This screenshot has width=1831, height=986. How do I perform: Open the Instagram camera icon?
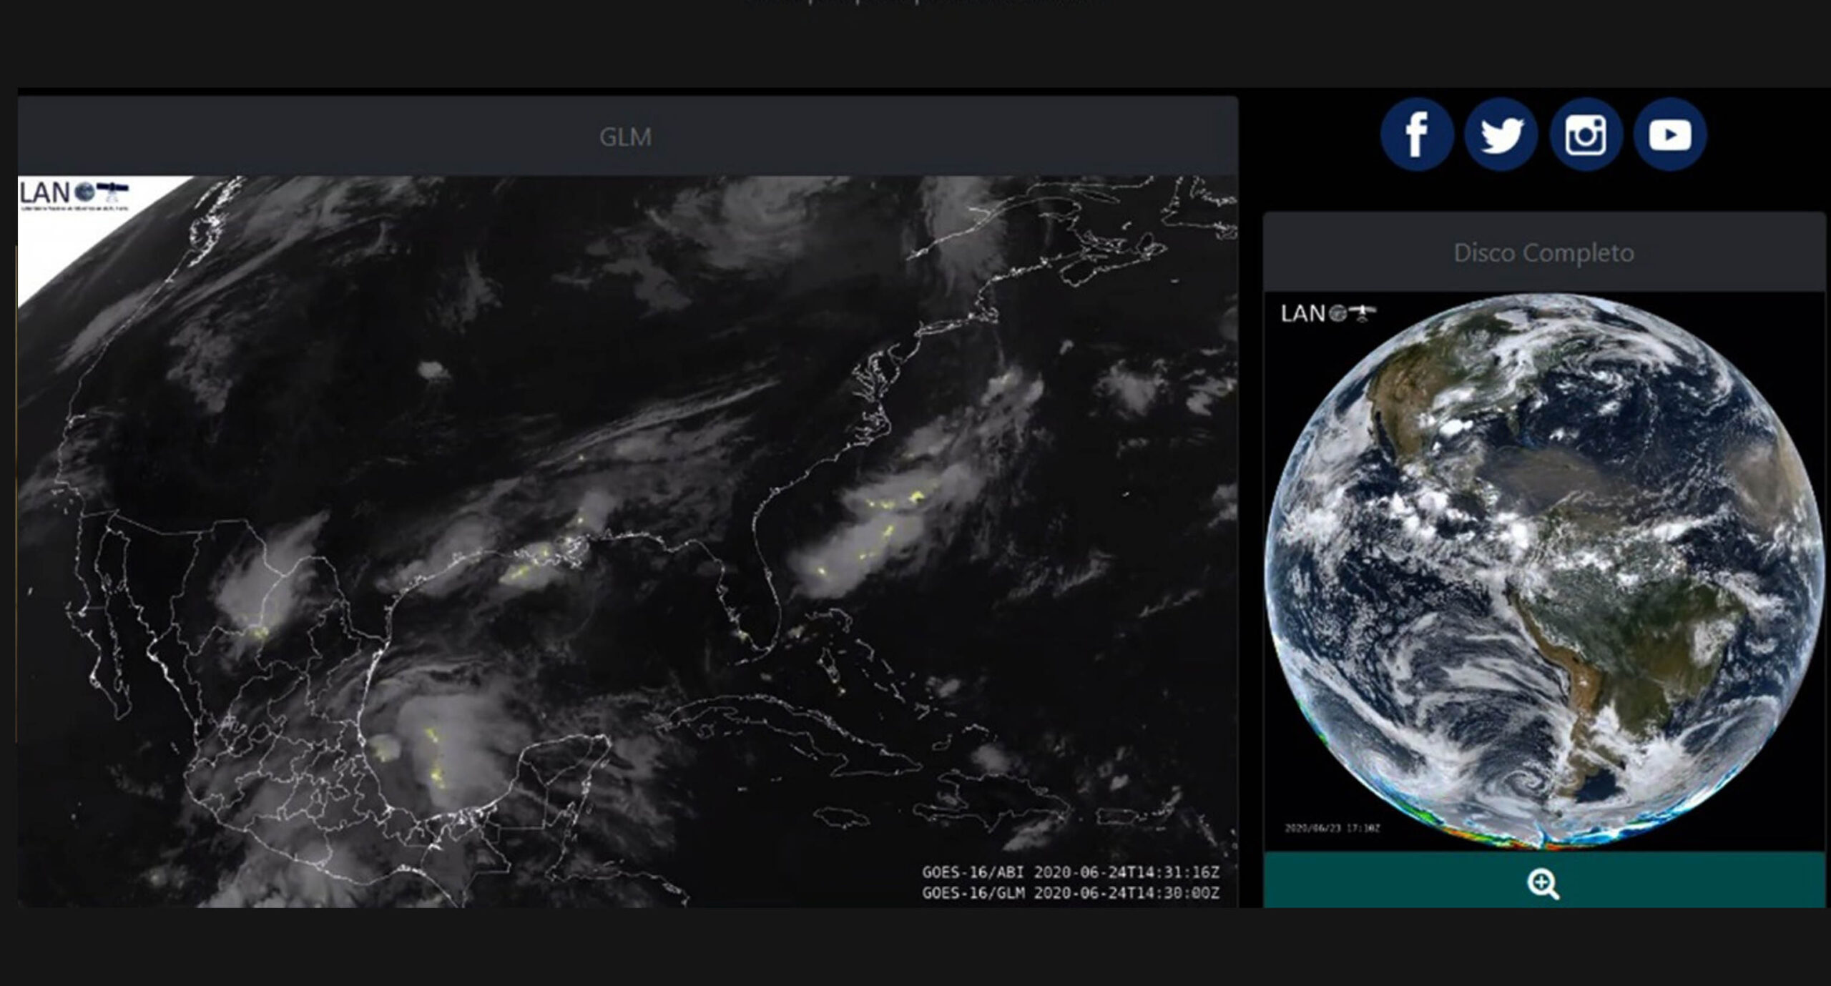pos(1585,134)
